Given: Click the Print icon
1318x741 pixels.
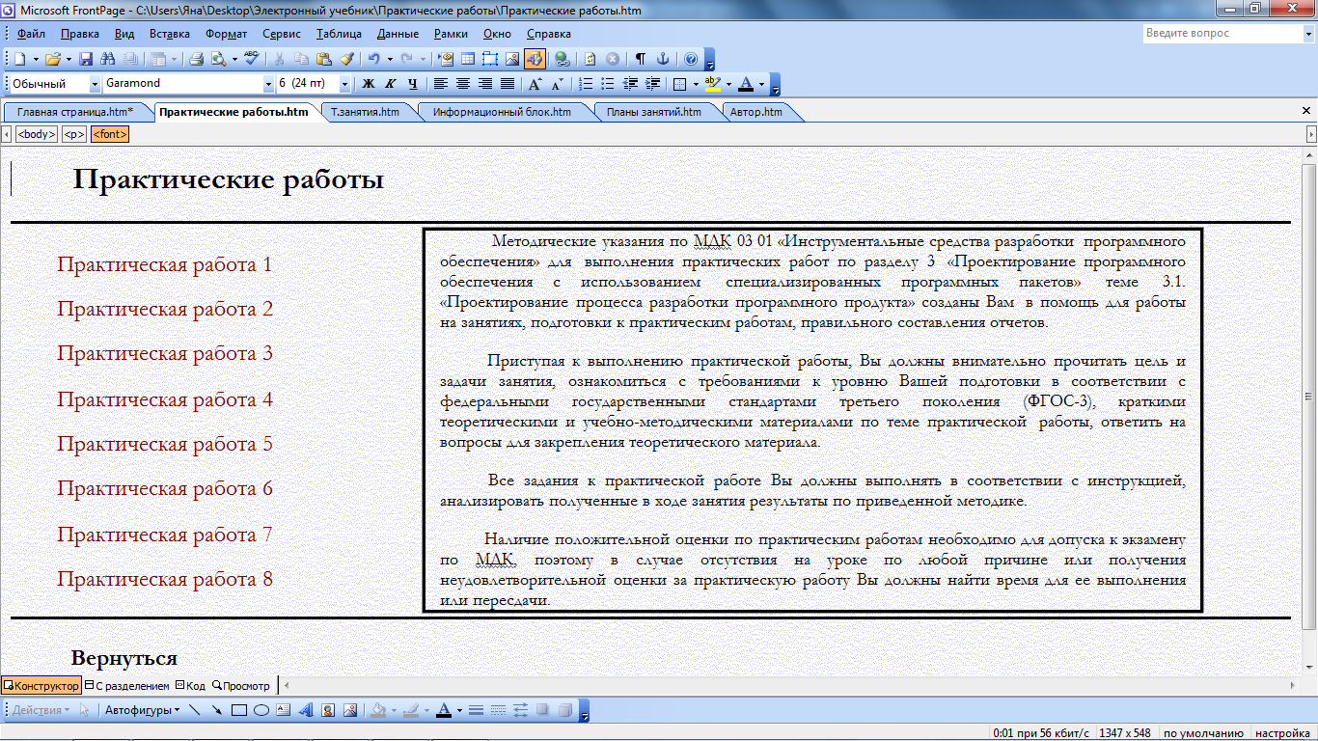Looking at the screenshot, I should 196,59.
